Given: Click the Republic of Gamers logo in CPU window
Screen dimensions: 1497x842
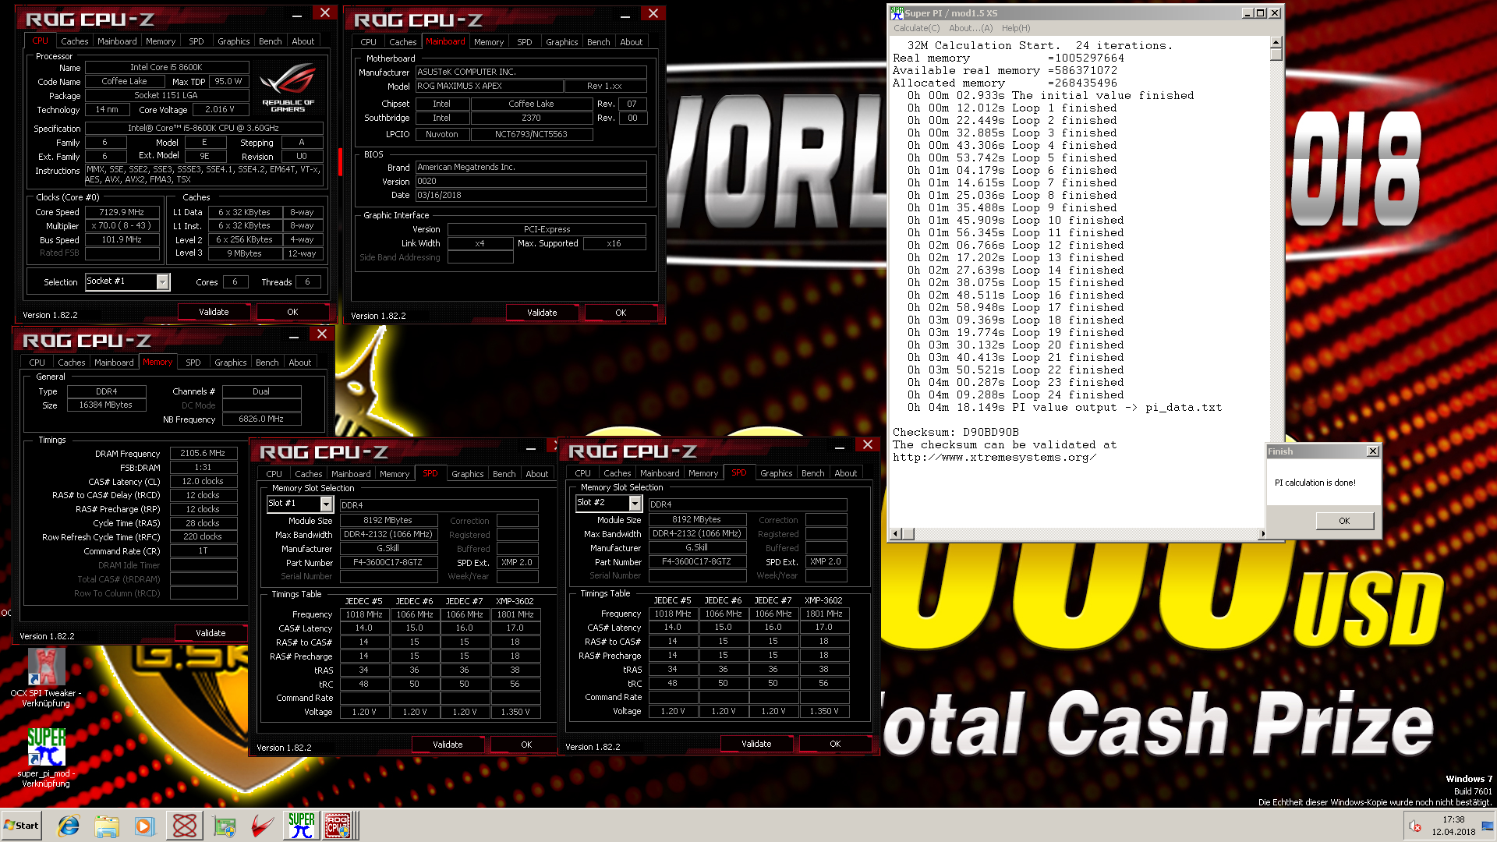Looking at the screenshot, I should [288, 87].
